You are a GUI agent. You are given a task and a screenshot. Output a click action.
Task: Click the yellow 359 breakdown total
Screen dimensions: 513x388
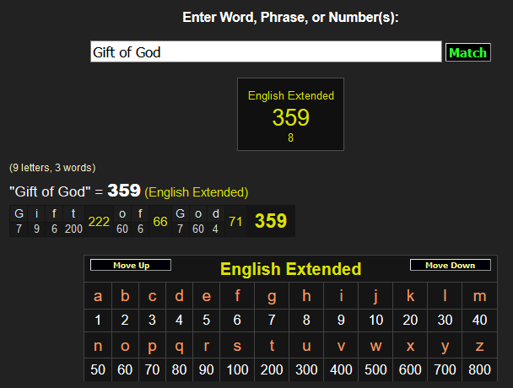tap(271, 221)
